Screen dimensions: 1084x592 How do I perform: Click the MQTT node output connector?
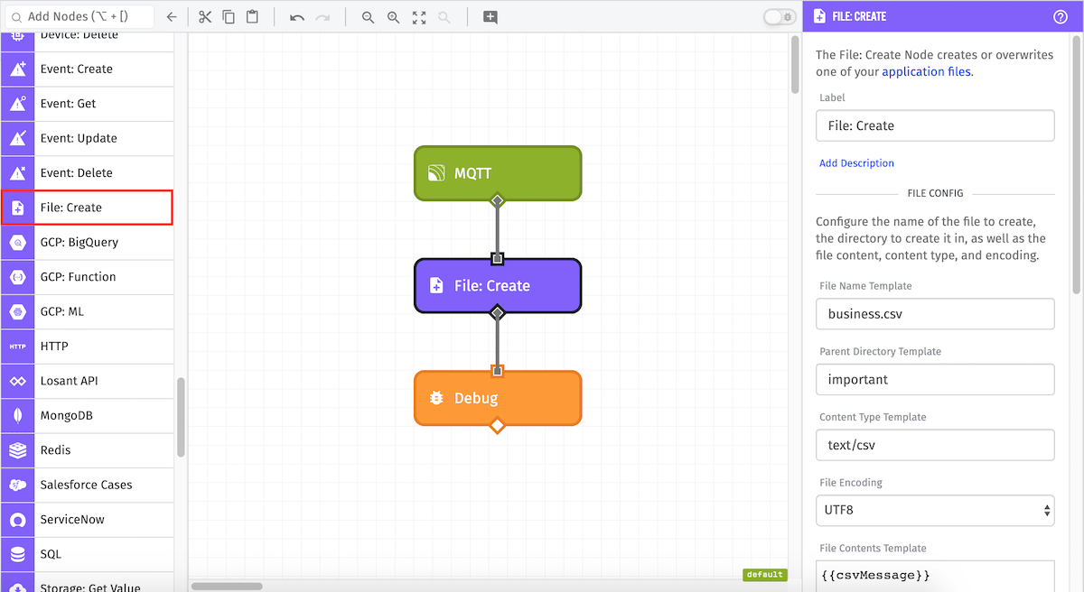point(497,200)
